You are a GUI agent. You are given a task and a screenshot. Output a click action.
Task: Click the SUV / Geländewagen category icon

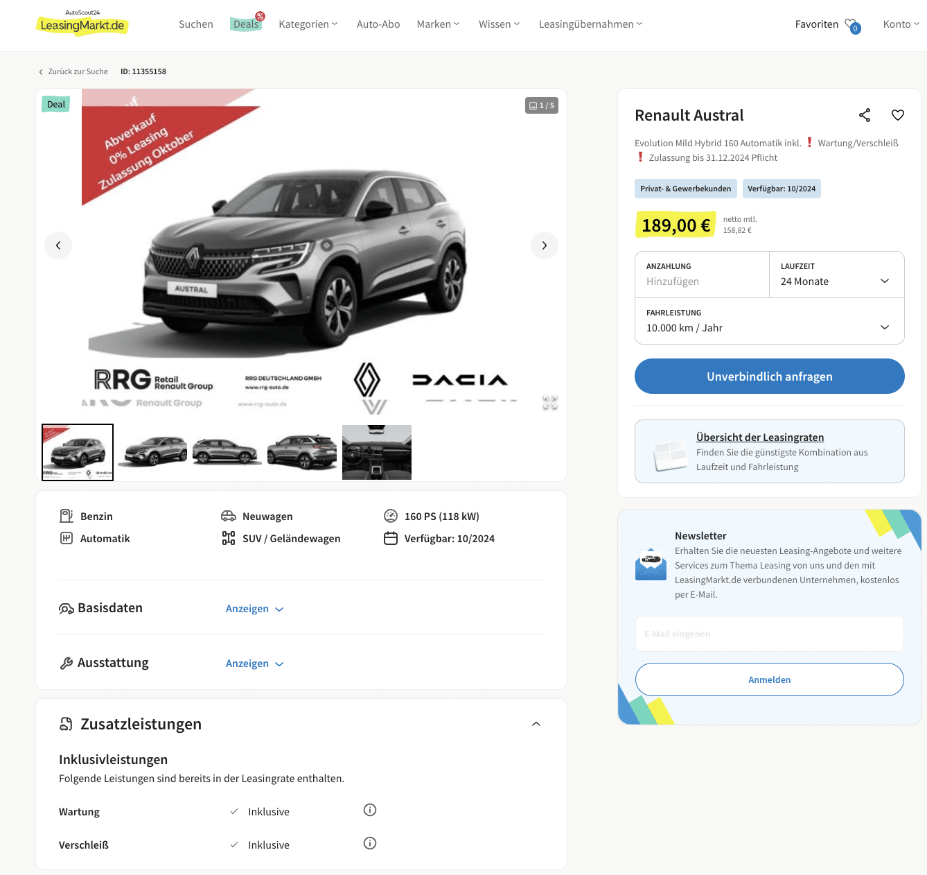click(x=229, y=538)
